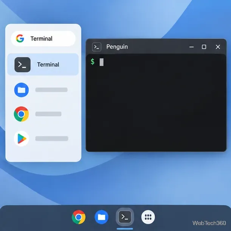Select the Terminal result label text
This screenshot has height=231, width=231.
(48, 65)
